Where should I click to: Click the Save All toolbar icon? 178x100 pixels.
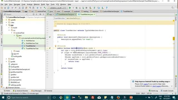click(5, 8)
